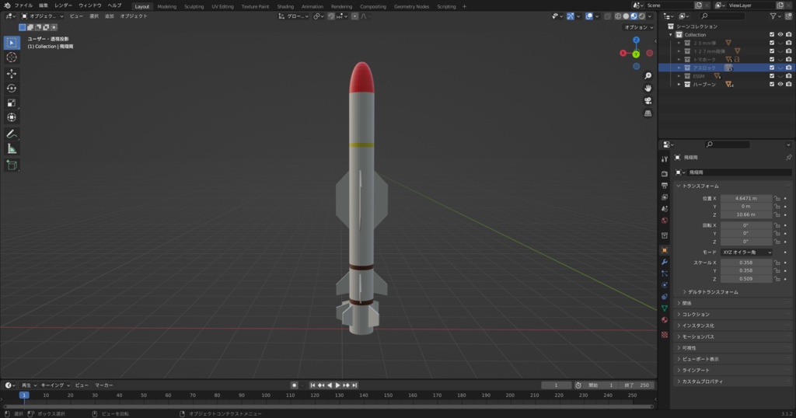
Task: Open the Modifier wrench properties tab
Action: 665,262
